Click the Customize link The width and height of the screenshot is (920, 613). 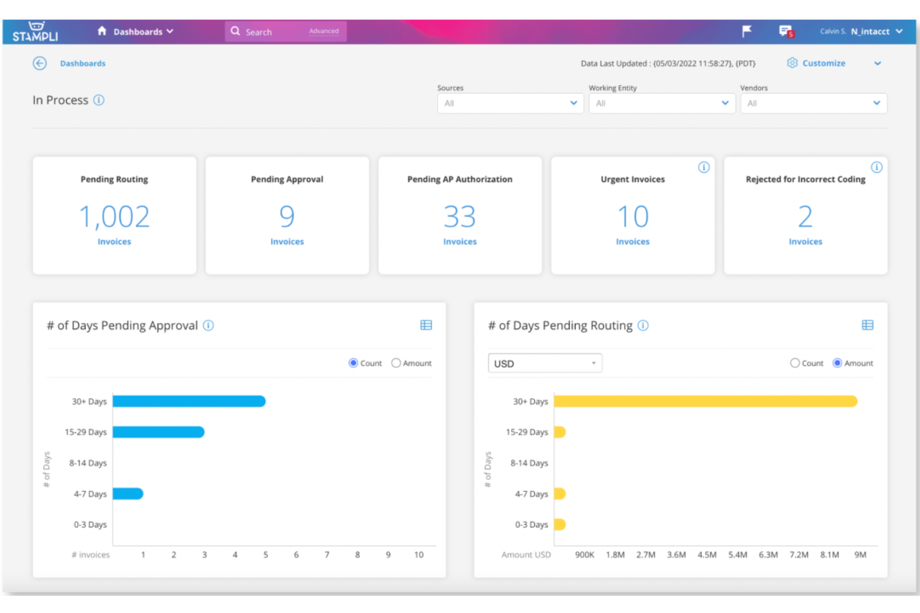[x=824, y=63]
